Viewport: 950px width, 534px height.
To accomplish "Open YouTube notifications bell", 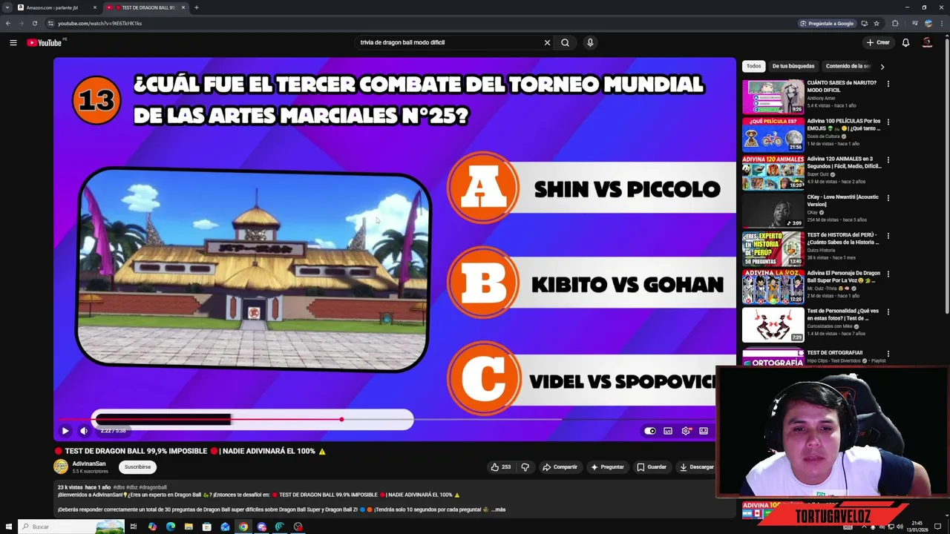I will (905, 42).
